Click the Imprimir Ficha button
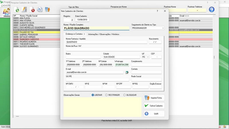This screenshot has height=129, width=229. tap(154, 98)
